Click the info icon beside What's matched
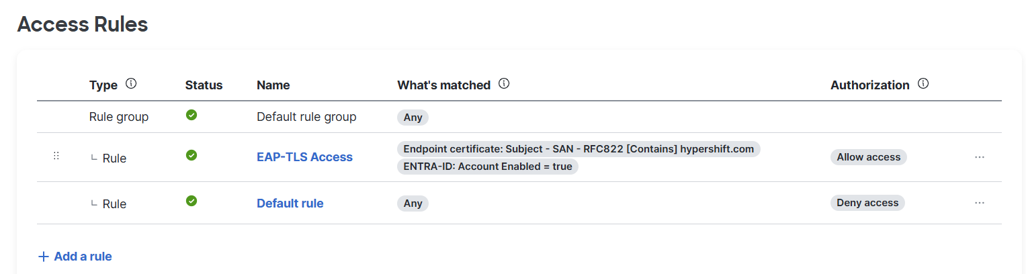This screenshot has width=1026, height=274. pyautogui.click(x=504, y=85)
